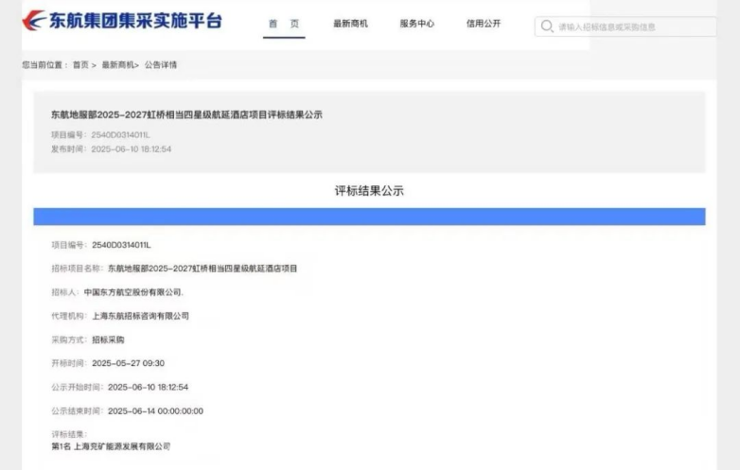Go to 最新商机 in the breadcrumb
The height and width of the screenshot is (470, 740).
tap(118, 65)
